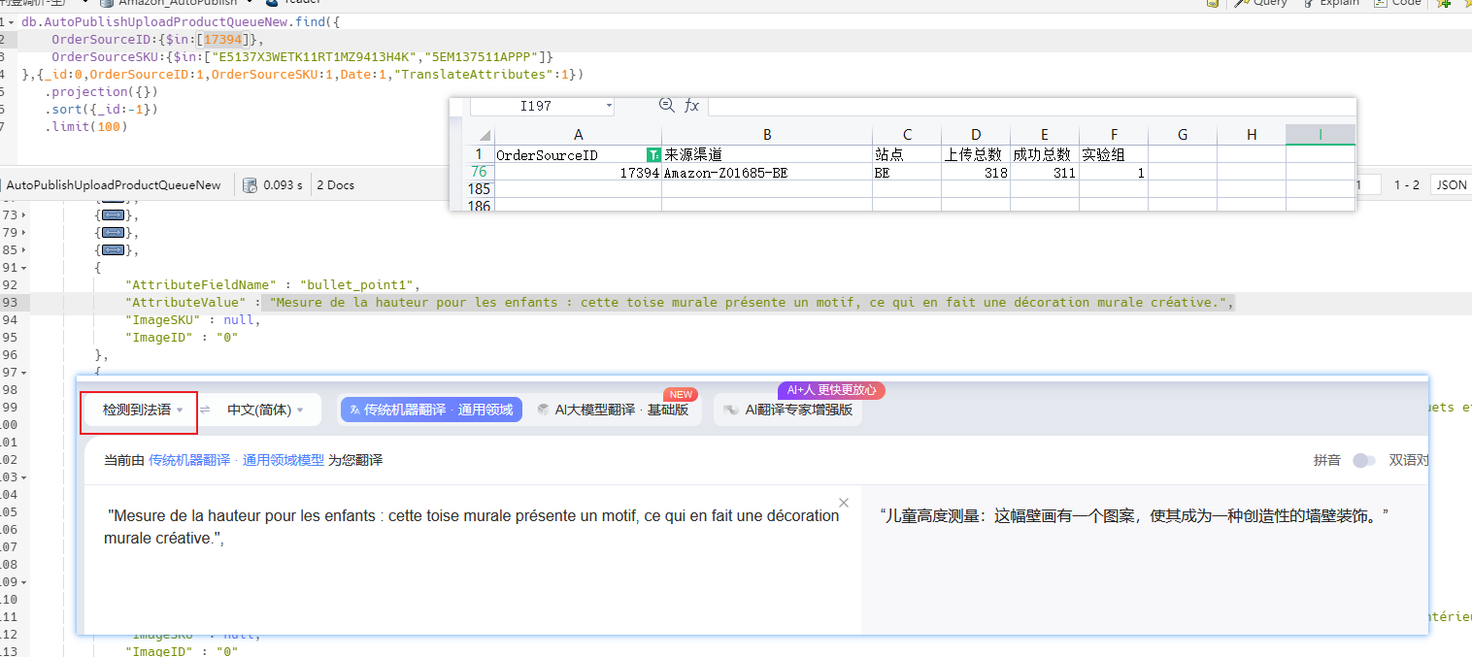The height and width of the screenshot is (657, 1472).
Task: Click the green filter icon in OrderSourceID header
Action: click(x=653, y=154)
